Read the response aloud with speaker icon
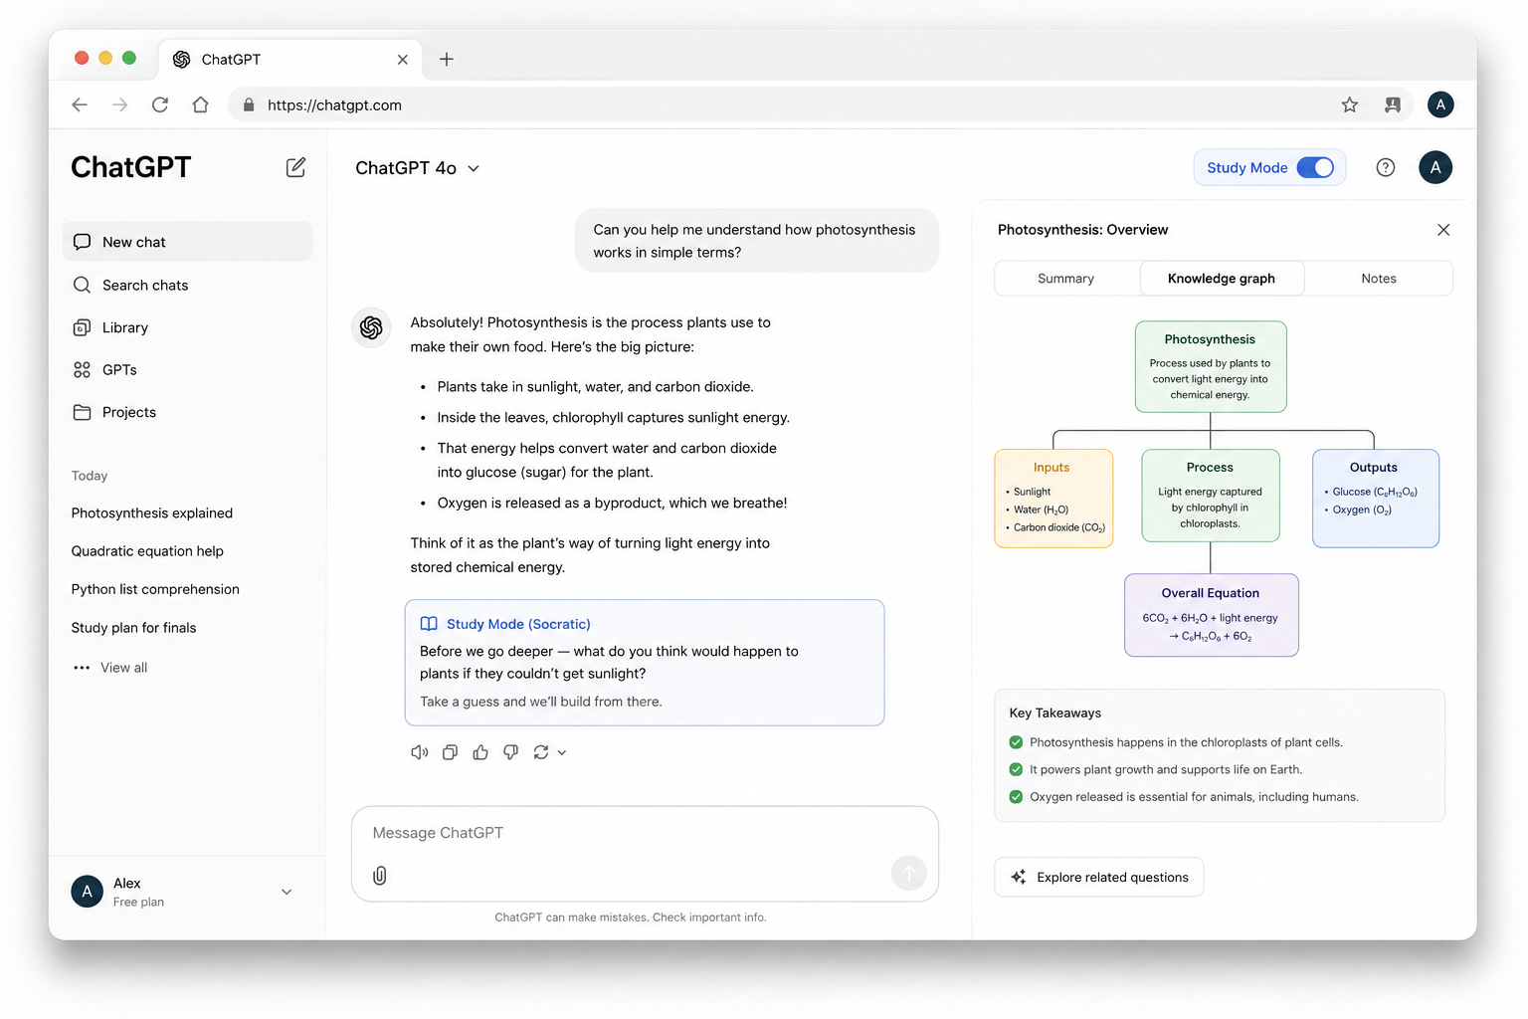1528x1019 pixels. click(420, 752)
